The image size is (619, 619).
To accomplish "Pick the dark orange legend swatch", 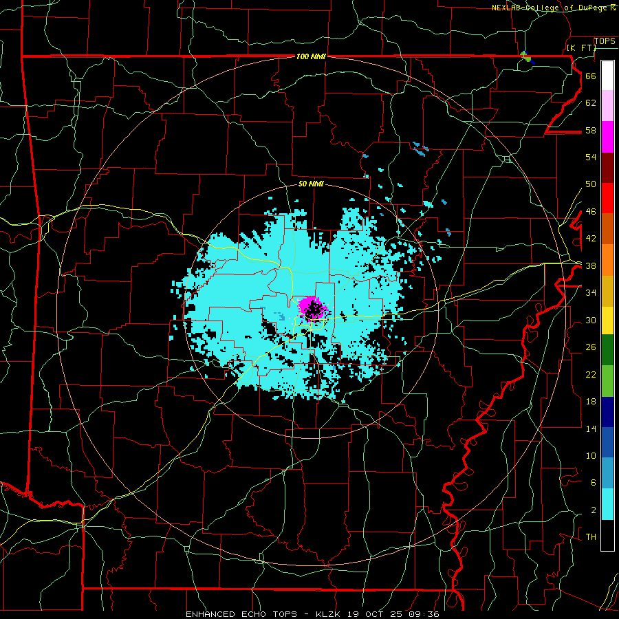I will click(x=607, y=229).
